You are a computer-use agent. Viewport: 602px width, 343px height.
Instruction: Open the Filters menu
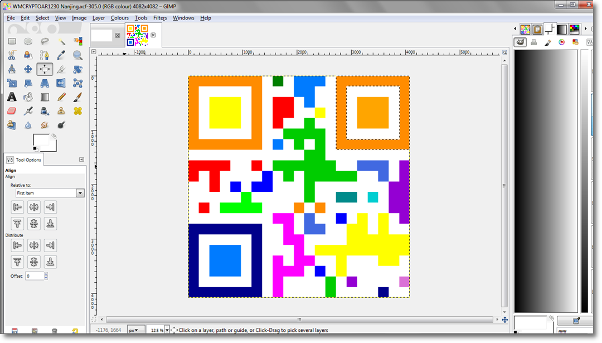[160, 18]
